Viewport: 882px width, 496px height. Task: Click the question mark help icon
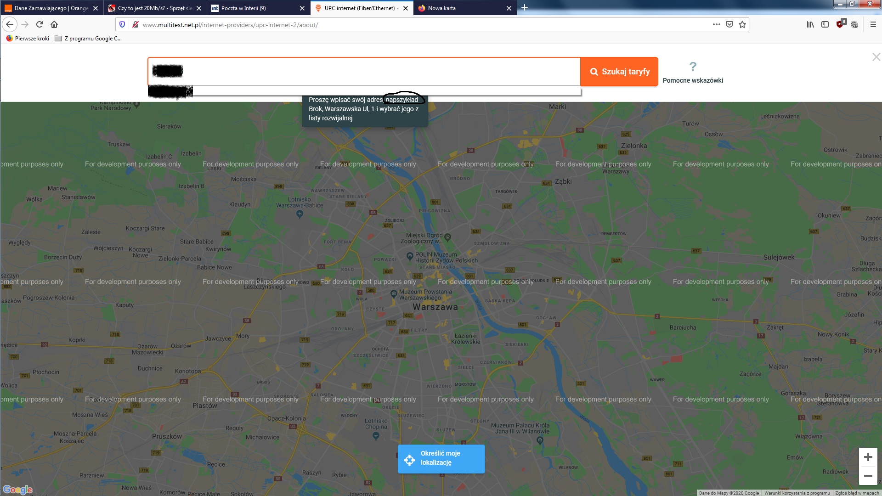click(693, 67)
